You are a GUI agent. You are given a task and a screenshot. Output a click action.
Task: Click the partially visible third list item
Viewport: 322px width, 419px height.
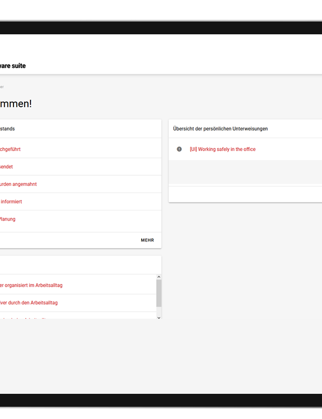click(27, 317)
